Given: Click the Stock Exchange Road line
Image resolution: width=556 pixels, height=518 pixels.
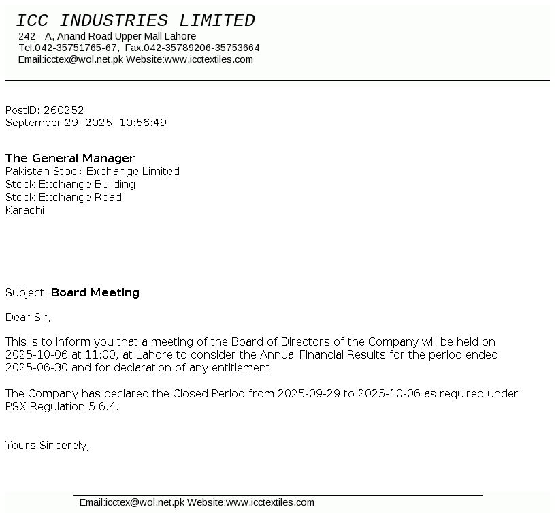Looking at the screenshot, I should 64,198.
